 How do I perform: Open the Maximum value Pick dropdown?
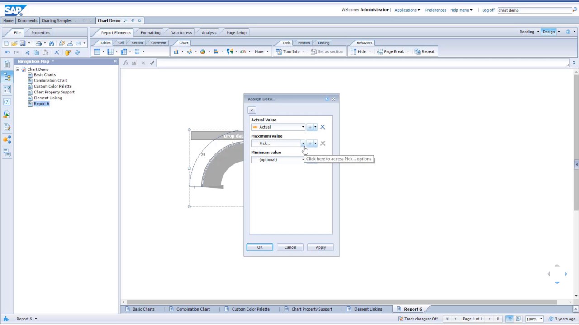303,144
